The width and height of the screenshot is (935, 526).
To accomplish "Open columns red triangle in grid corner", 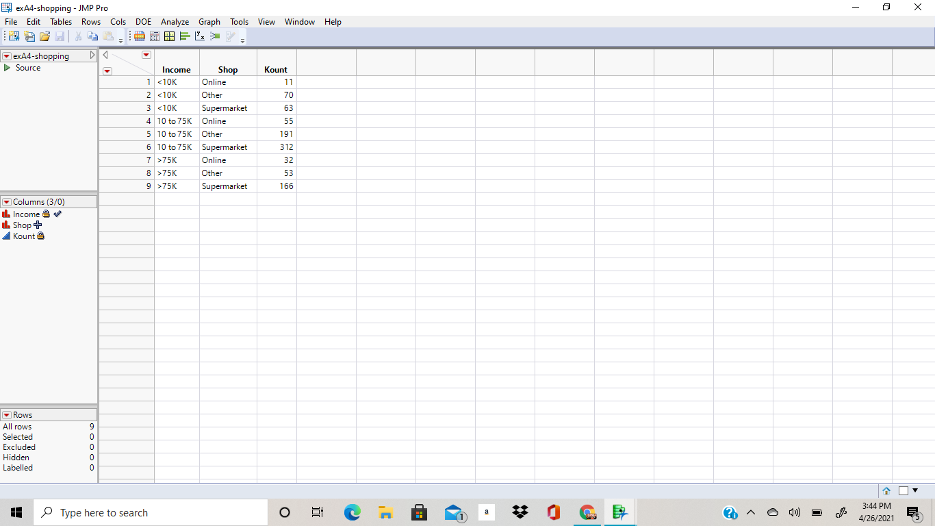I will pyautogui.click(x=146, y=55).
